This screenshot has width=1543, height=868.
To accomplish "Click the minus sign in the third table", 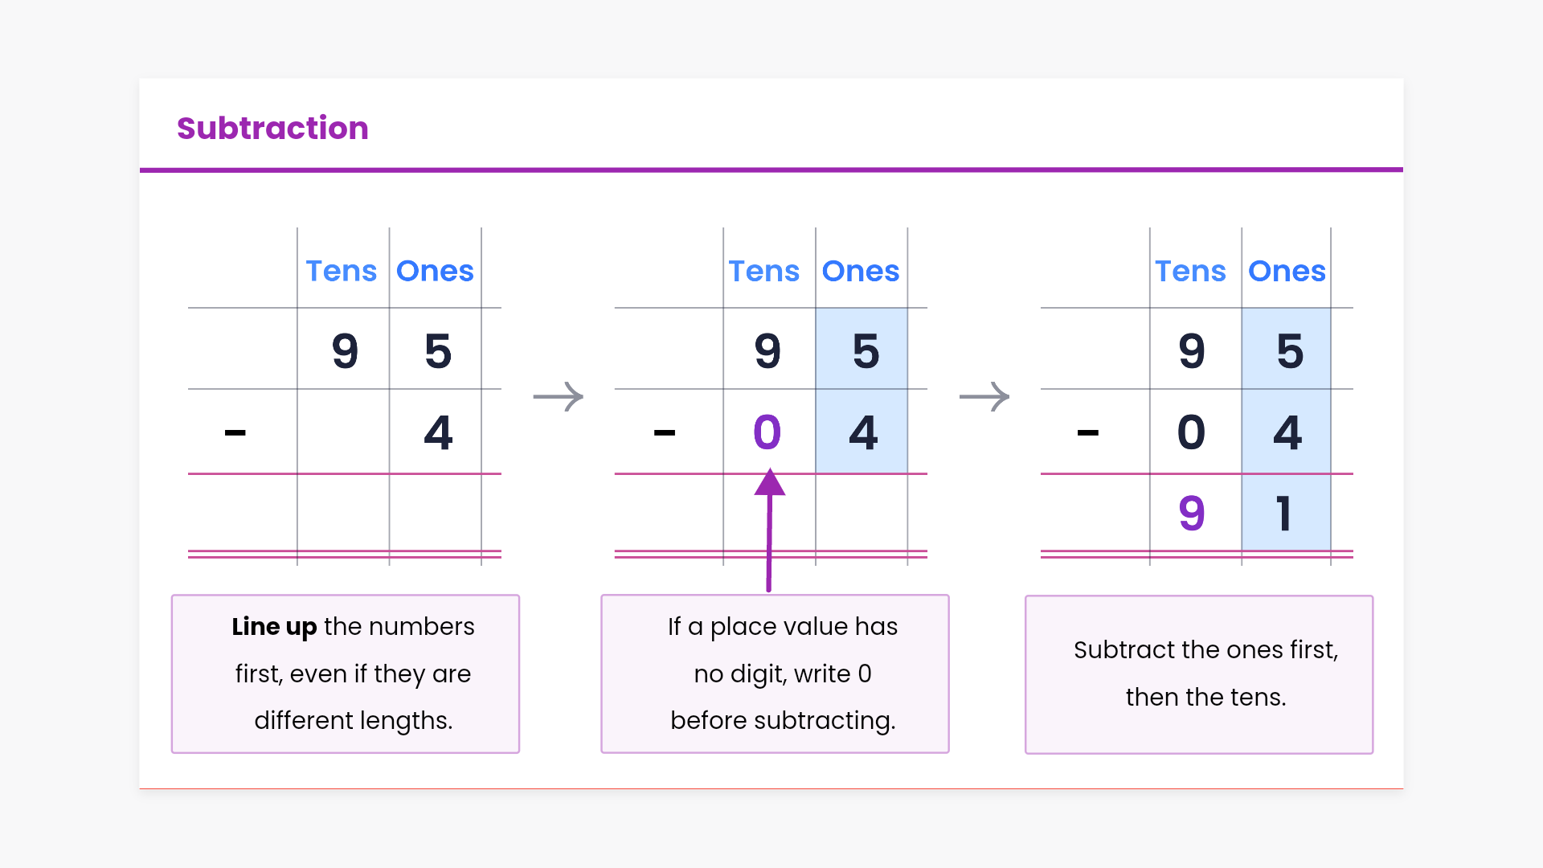I will click(x=1087, y=433).
